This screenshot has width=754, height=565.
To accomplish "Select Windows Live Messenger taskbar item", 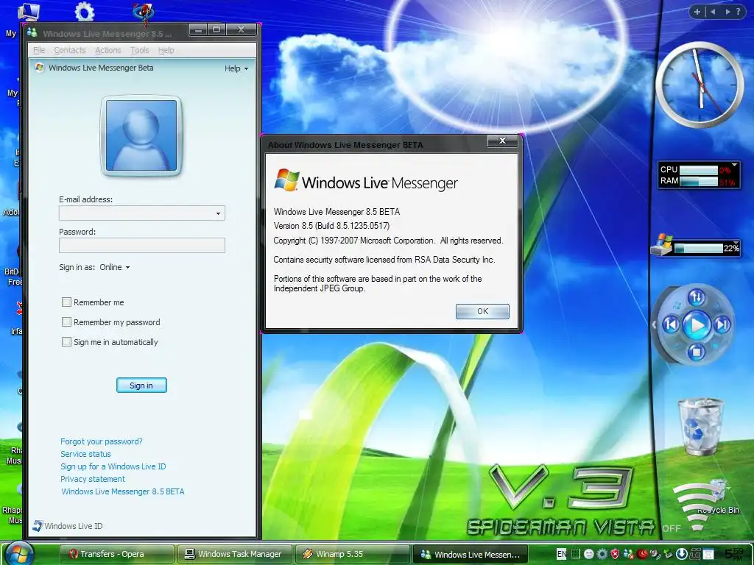I will coord(471,554).
